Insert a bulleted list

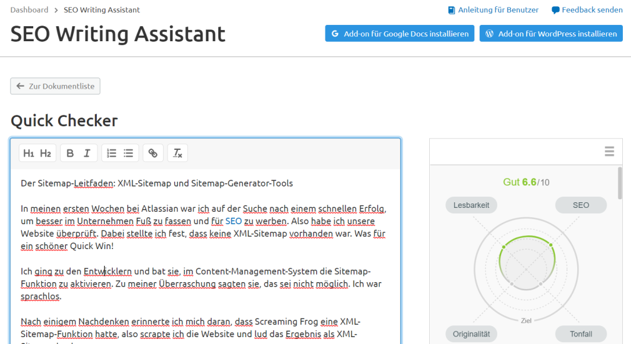click(x=128, y=154)
